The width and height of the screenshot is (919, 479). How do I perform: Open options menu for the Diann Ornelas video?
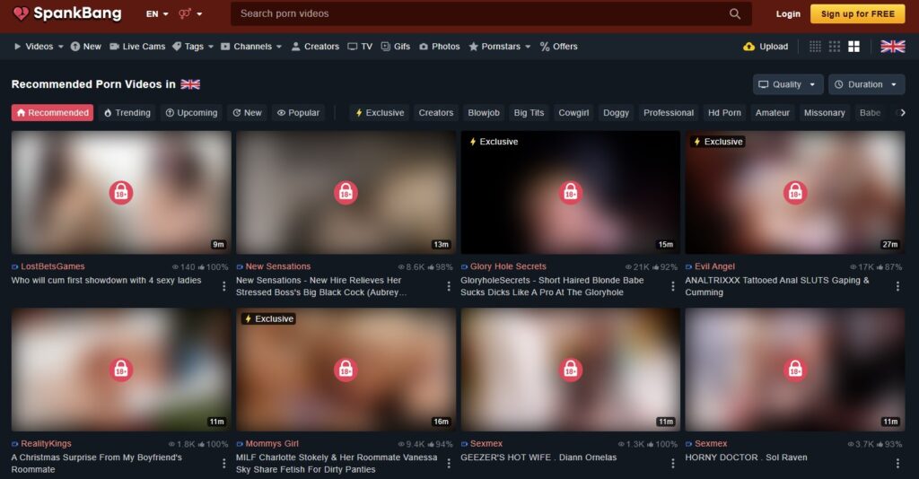click(673, 463)
